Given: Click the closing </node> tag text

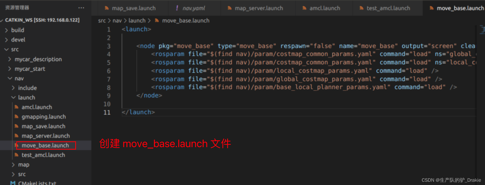Looking at the screenshot, I should 149,95.
